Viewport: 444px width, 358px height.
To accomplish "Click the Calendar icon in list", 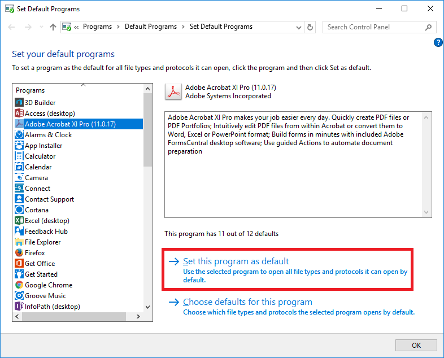I will (x=19, y=167).
